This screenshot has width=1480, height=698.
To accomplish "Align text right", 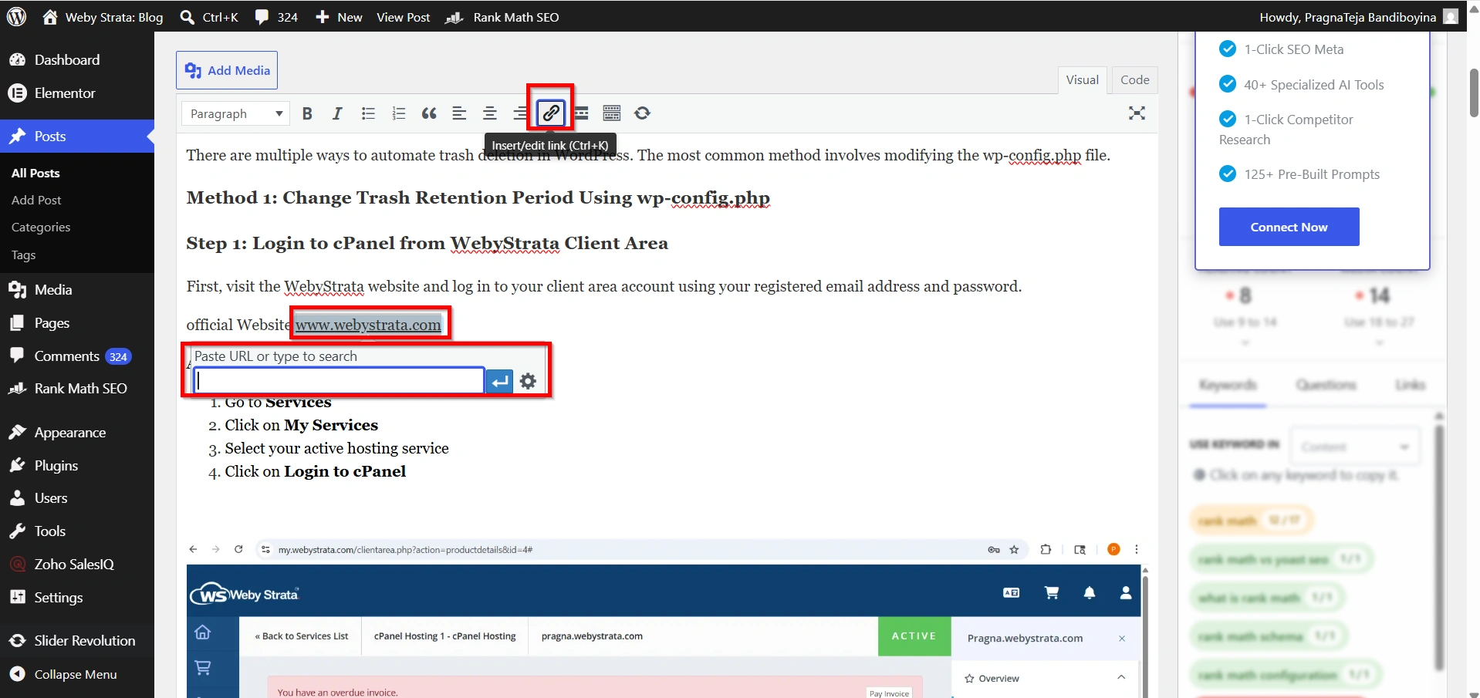I will [x=520, y=113].
